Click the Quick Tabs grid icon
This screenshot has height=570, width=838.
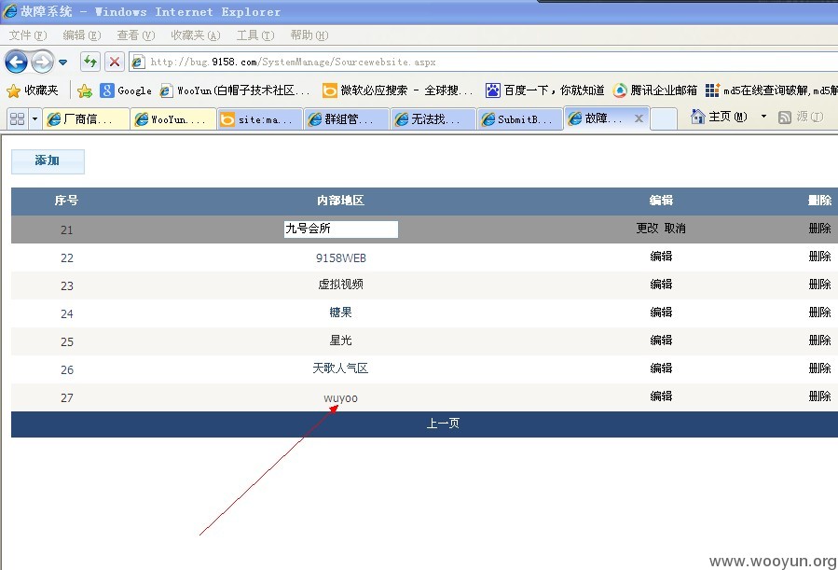[17, 118]
